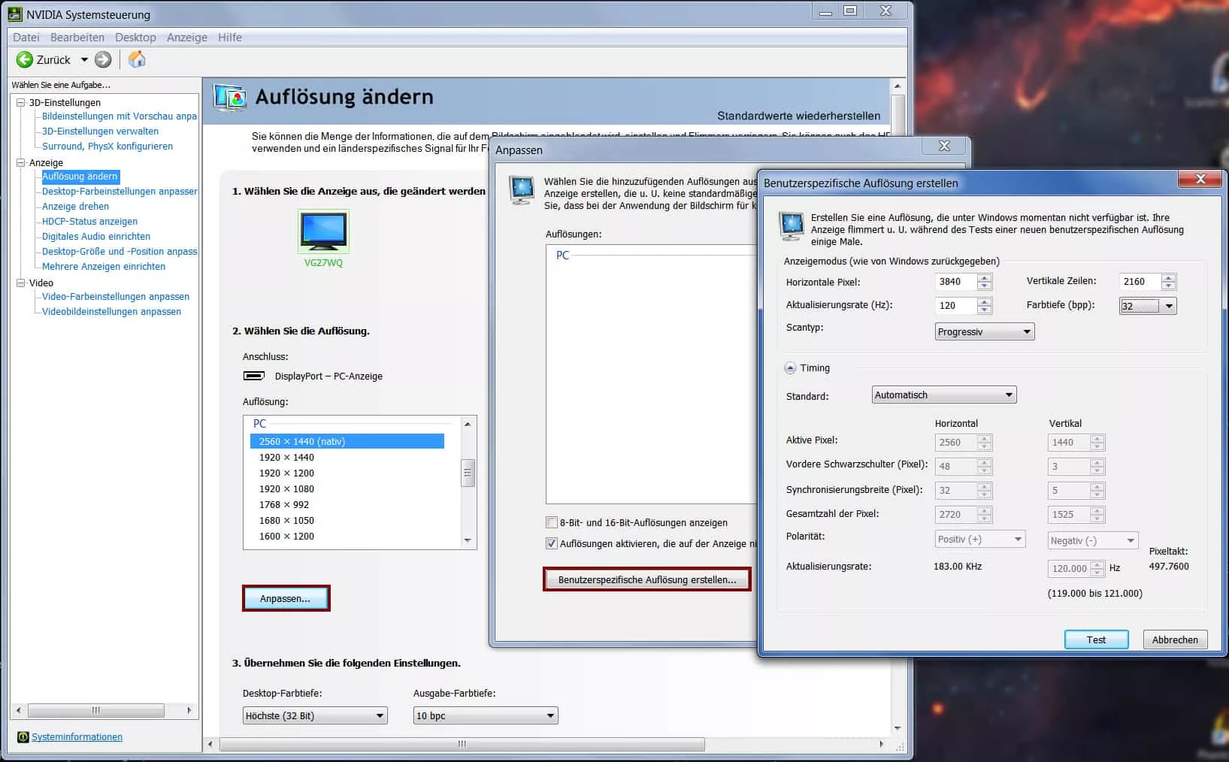Click the Test button

1096,640
